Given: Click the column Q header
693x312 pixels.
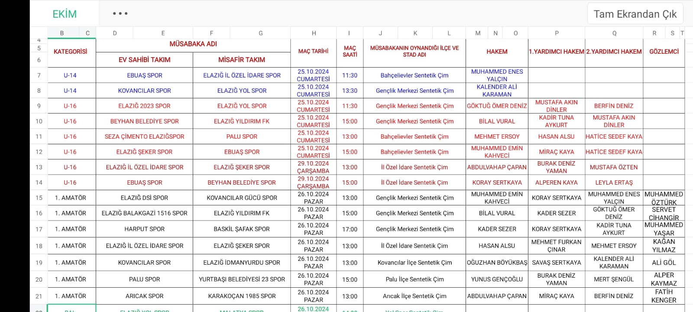Looking at the screenshot, I should [614, 33].
